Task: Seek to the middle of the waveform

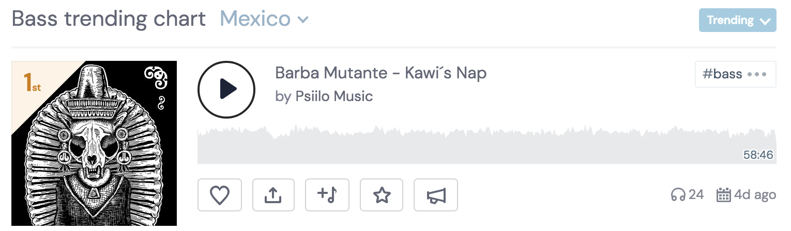Action: (486, 145)
